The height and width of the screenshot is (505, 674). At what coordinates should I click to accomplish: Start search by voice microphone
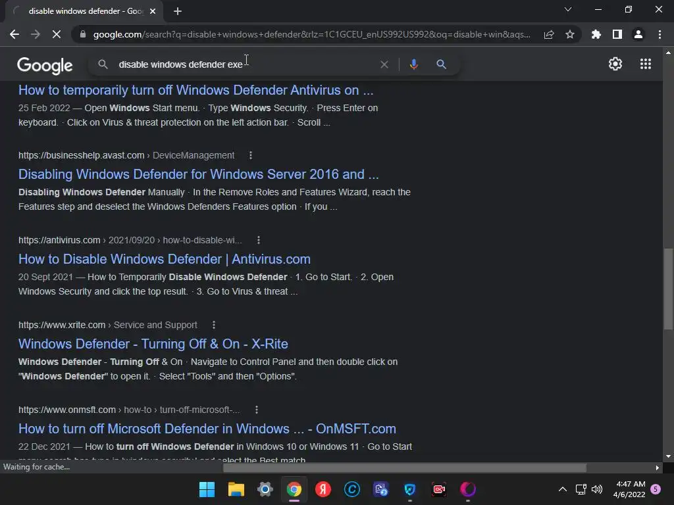point(413,64)
